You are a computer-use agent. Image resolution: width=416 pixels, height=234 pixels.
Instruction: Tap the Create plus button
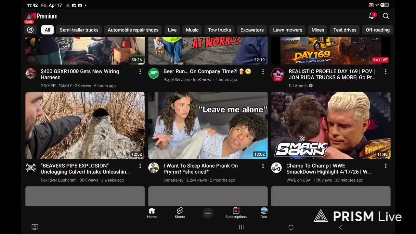pos(208,213)
